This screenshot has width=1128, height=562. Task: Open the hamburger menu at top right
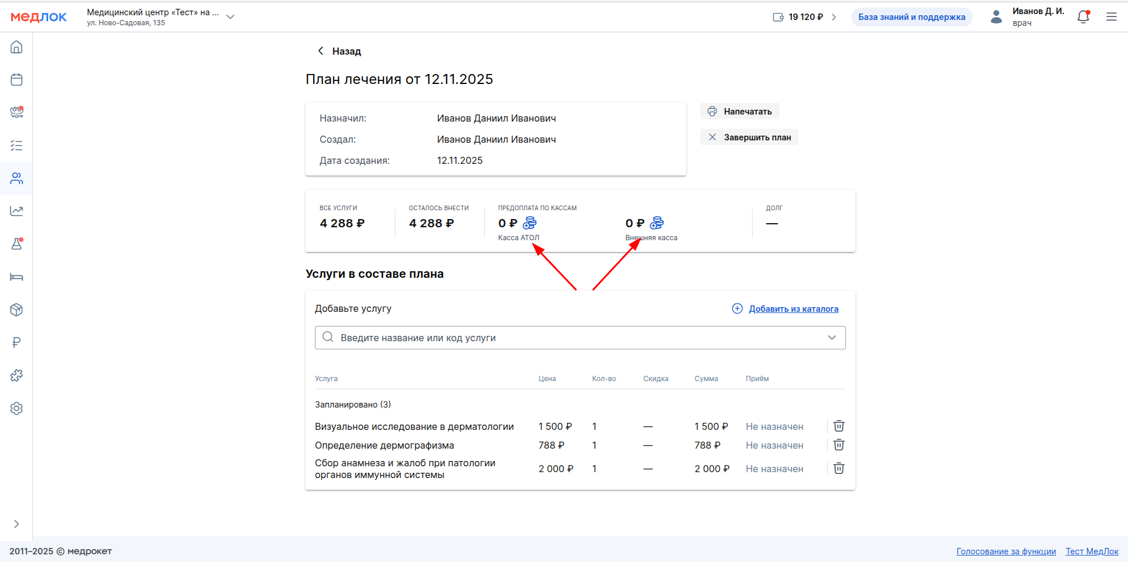[x=1112, y=17]
